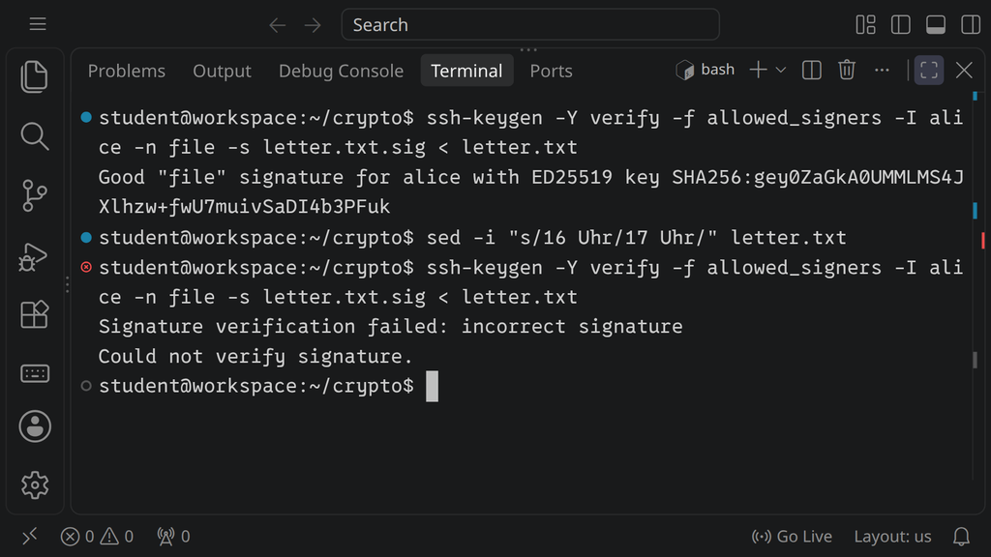Toggle the primary side bar
Viewport: 991px width, 557px height.
(x=900, y=24)
